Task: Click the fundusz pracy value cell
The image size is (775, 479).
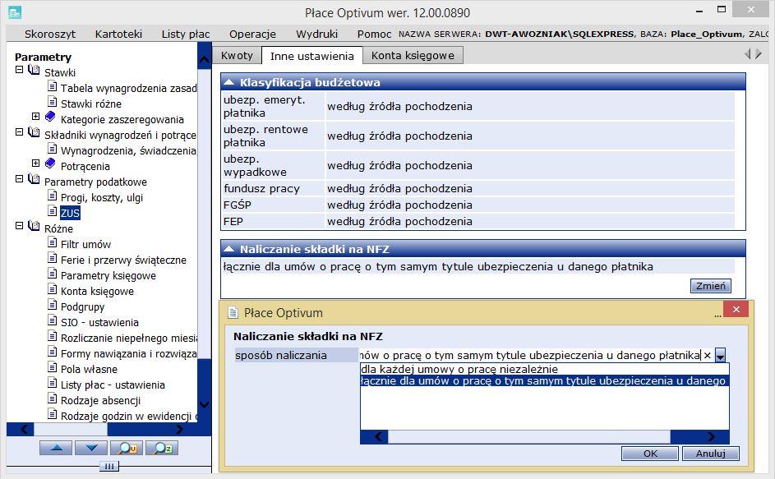Action: point(530,189)
